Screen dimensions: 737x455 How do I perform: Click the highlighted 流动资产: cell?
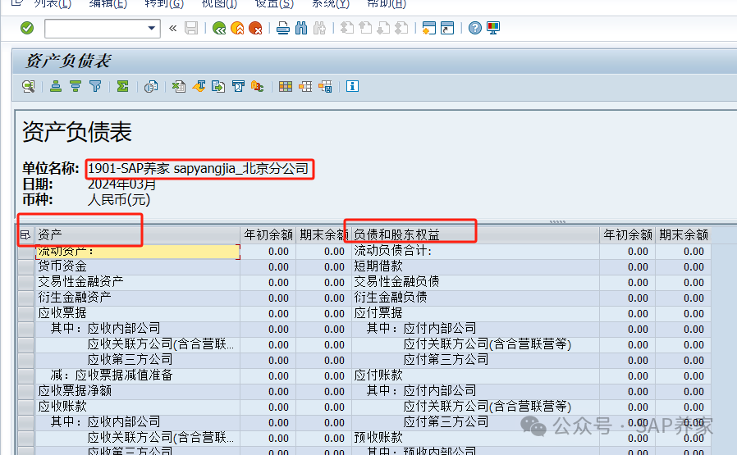coord(138,251)
